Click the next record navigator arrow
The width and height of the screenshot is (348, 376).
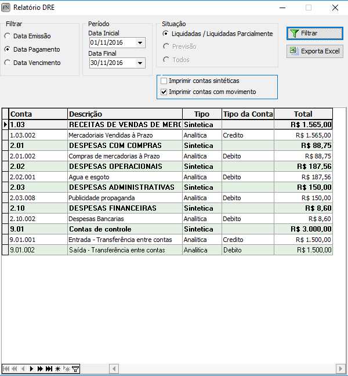click(31, 368)
